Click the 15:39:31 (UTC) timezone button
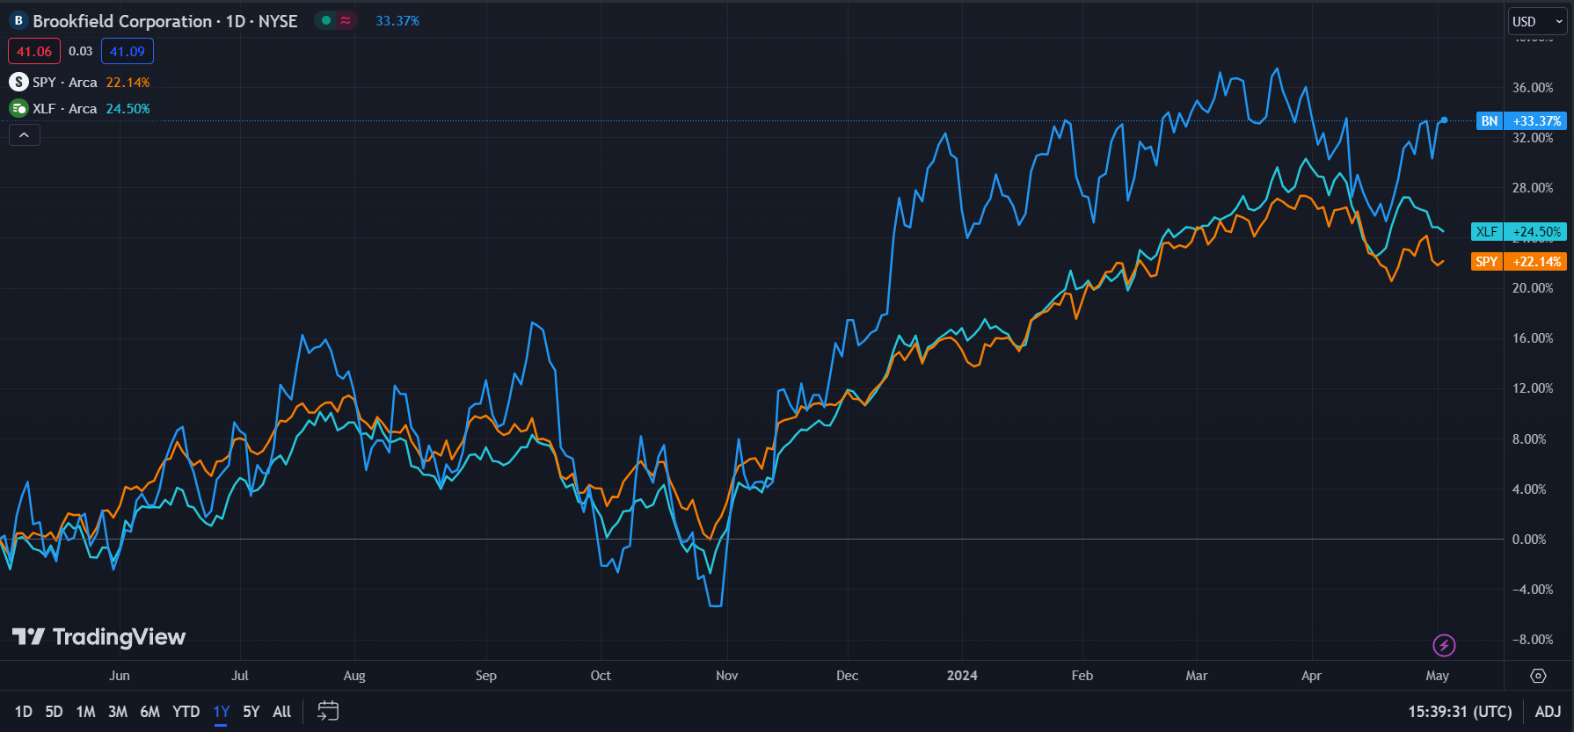The image size is (1574, 732). [1461, 712]
